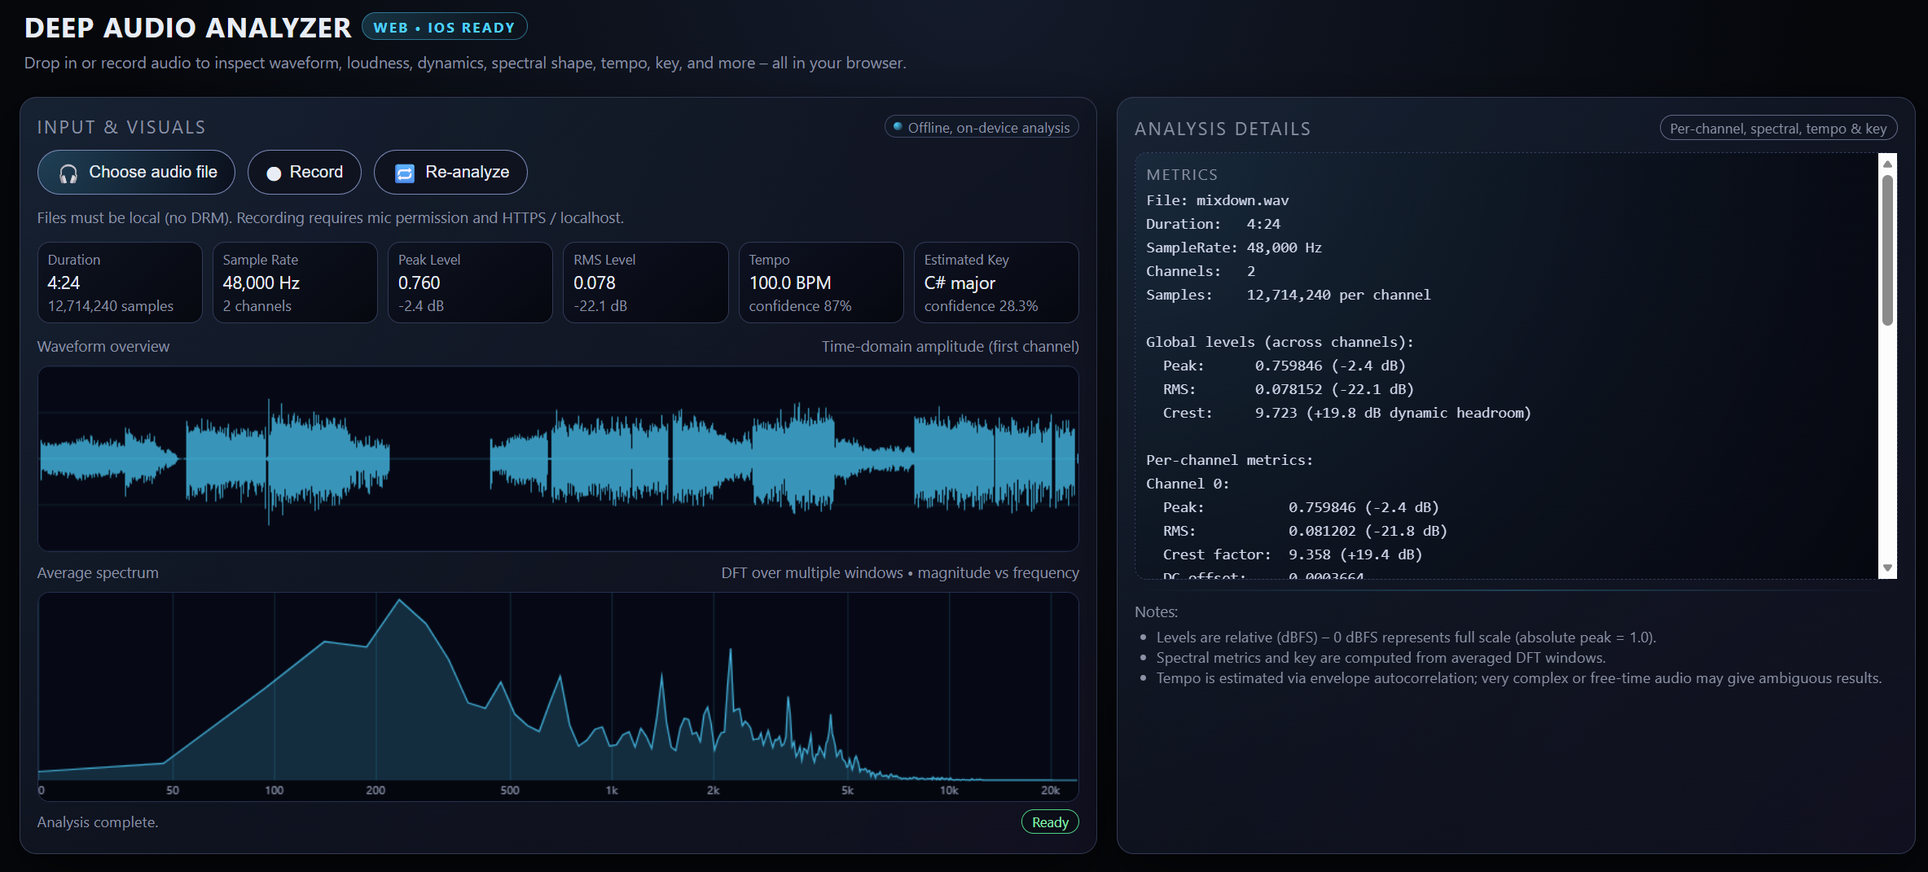The image size is (1928, 872).
Task: Start recording with the Record button
Action: click(x=305, y=173)
